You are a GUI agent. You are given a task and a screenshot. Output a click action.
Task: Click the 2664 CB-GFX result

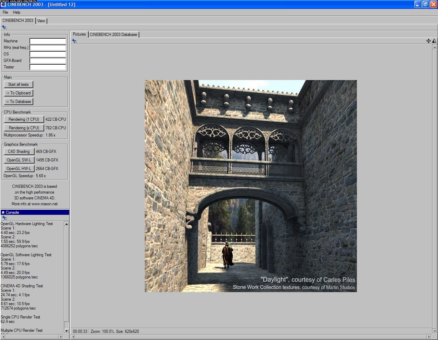coord(47,169)
